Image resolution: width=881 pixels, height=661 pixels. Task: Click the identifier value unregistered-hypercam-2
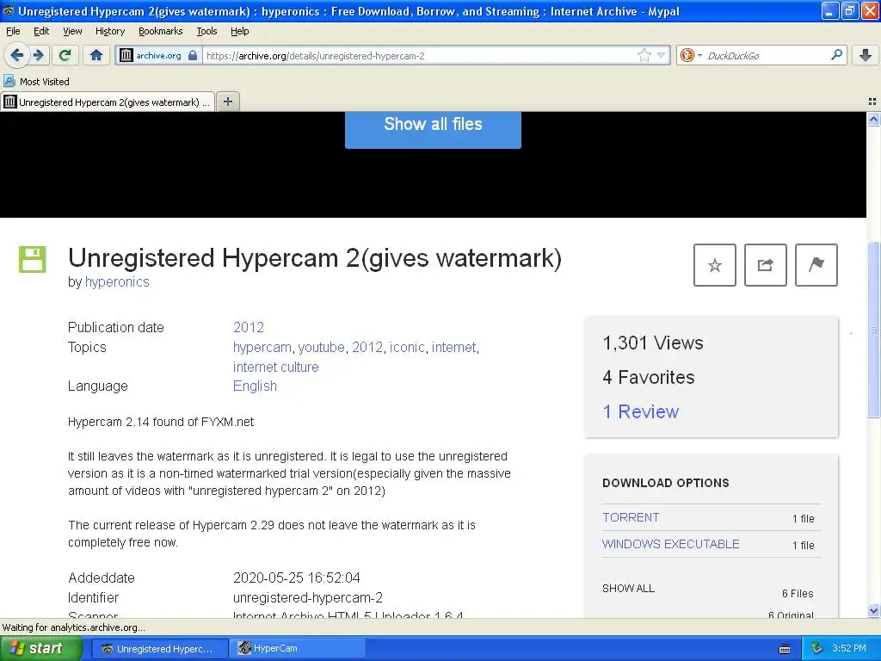click(x=308, y=597)
